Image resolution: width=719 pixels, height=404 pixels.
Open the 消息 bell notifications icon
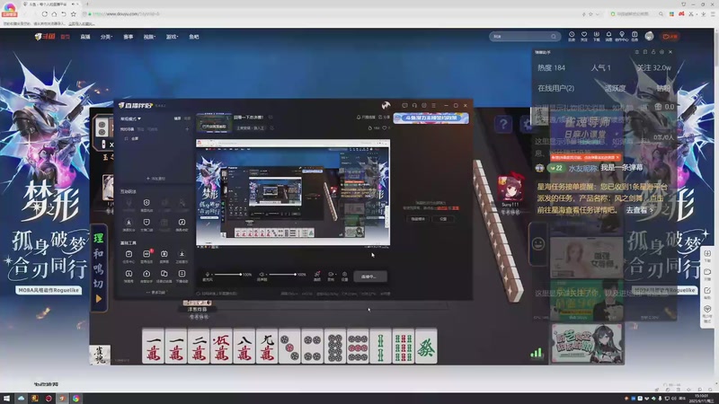[x=608, y=36]
